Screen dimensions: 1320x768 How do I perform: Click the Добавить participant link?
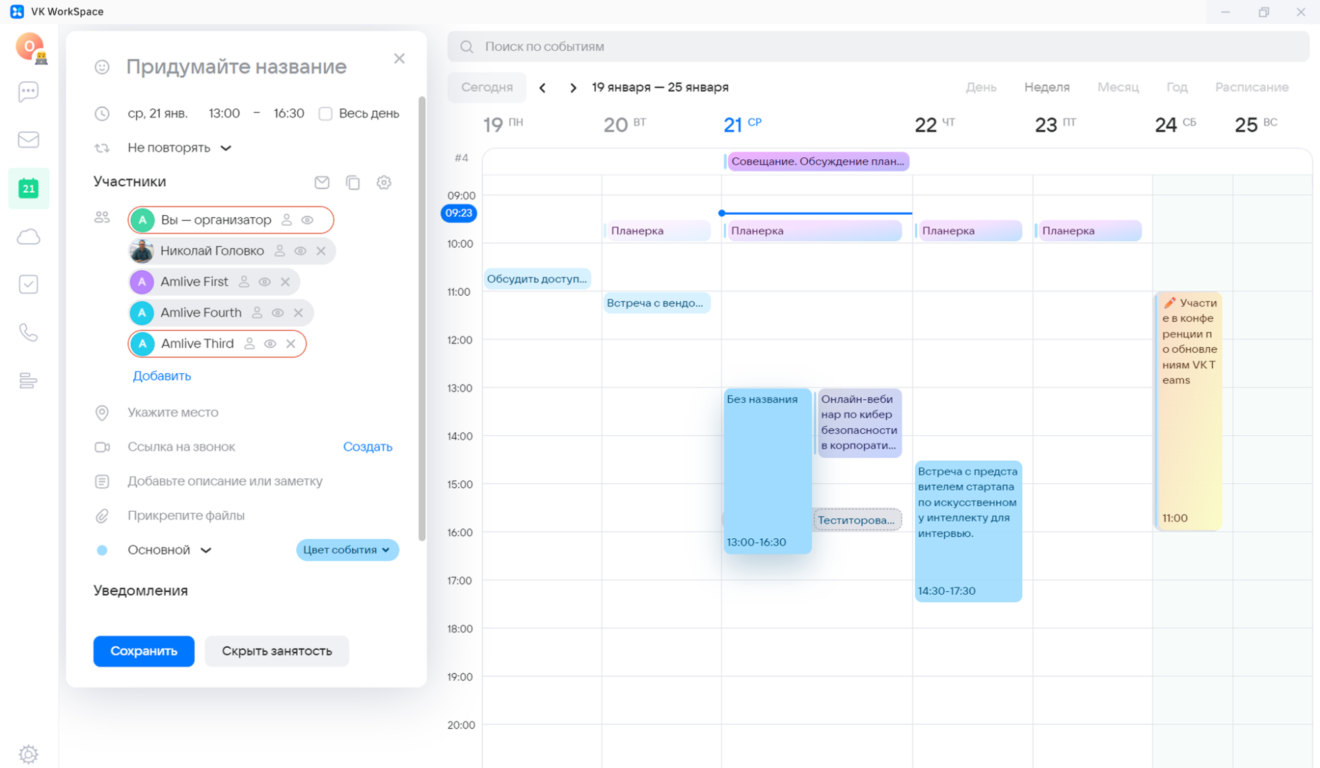click(162, 376)
